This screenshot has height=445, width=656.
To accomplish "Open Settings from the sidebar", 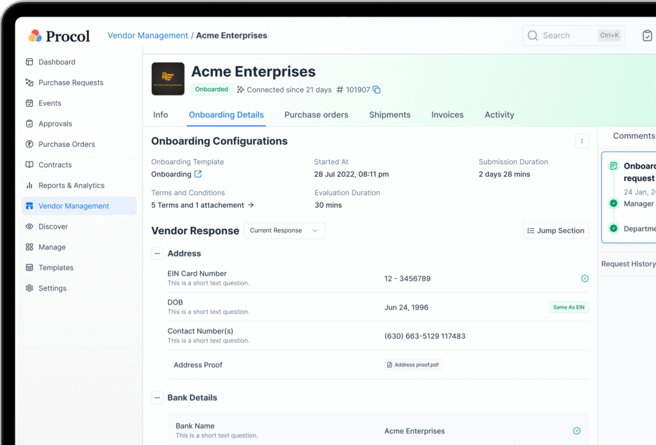I will point(52,289).
